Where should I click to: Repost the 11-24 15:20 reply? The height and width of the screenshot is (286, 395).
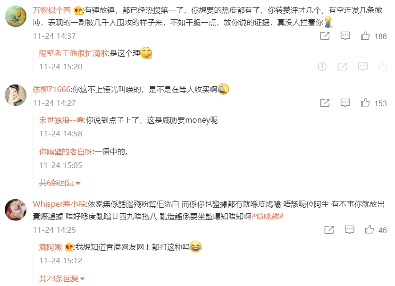click(342, 67)
